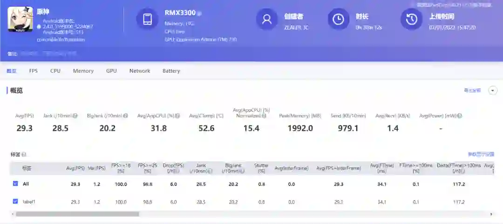
Task: Click the scrollbar left arrow
Action: coord(13,214)
